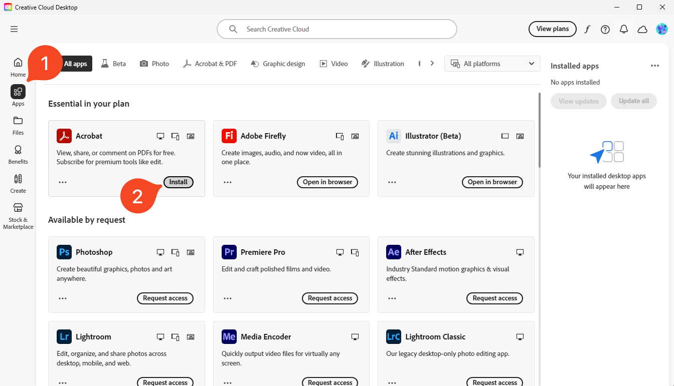Open the hamburger navigation menu

[14, 29]
